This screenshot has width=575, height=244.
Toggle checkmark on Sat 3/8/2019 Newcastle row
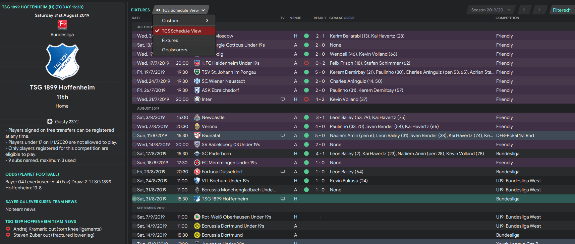pyautogui.click(x=134, y=117)
